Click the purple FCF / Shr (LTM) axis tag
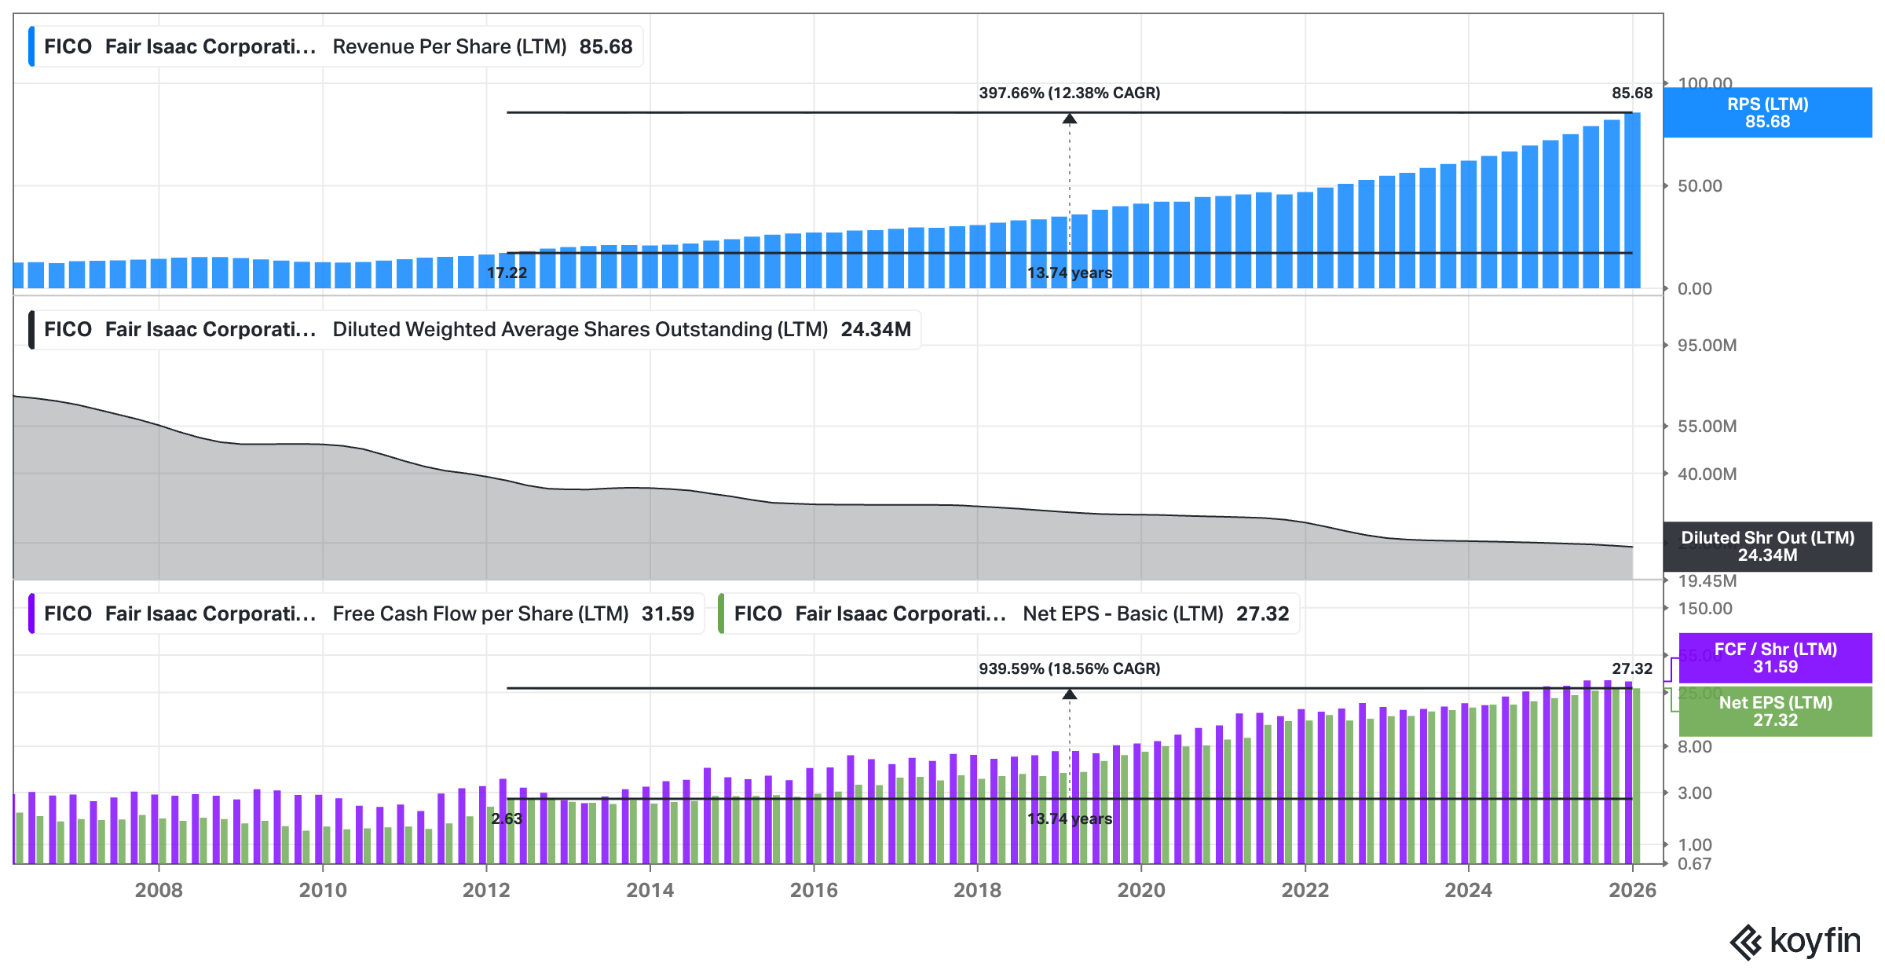This screenshot has width=1885, height=974. (x=1775, y=657)
